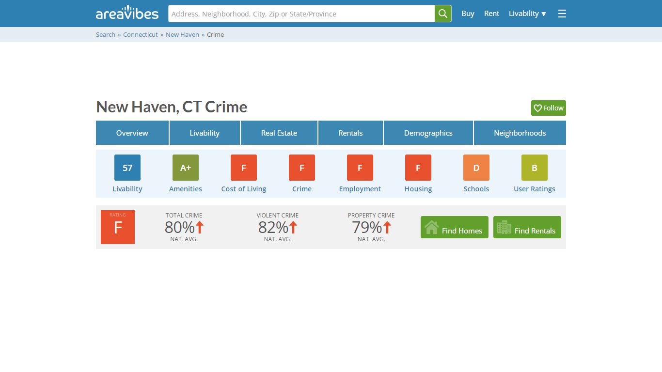This screenshot has width=662, height=372.
Task: Click the User Ratings label link
Action: pos(535,189)
